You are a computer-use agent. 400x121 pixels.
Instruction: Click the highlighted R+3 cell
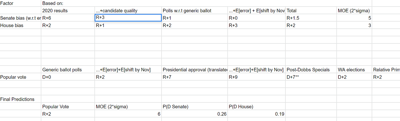128,18
